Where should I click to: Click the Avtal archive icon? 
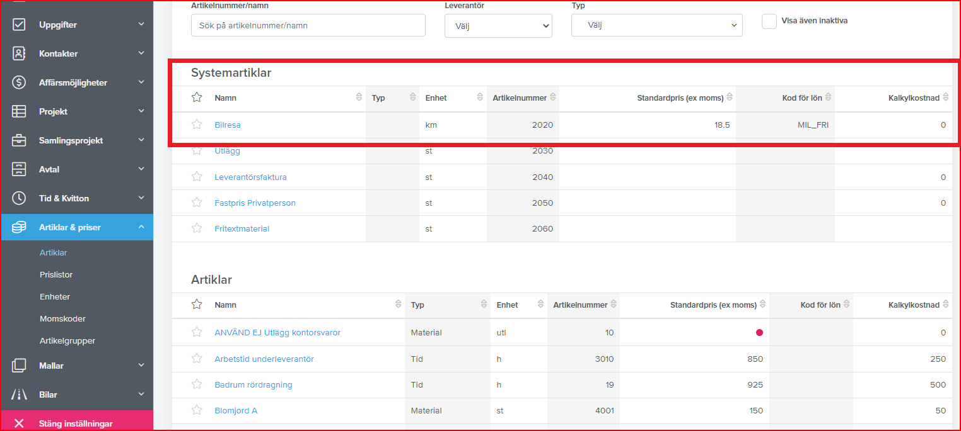coord(19,169)
